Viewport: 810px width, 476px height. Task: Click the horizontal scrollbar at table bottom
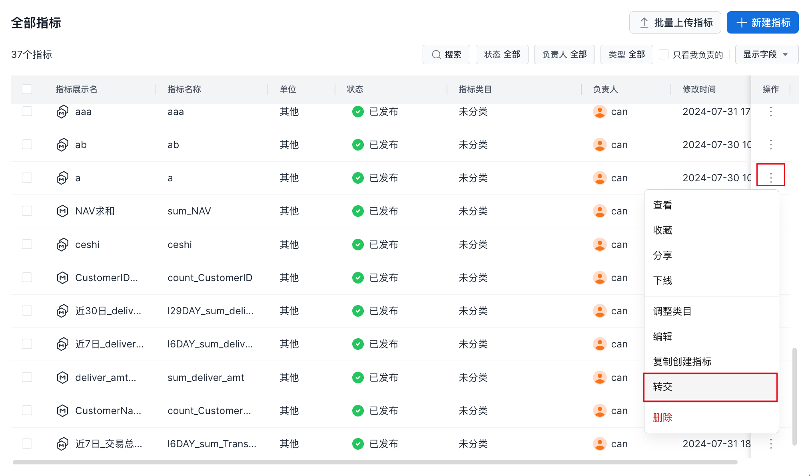pyautogui.click(x=375, y=462)
